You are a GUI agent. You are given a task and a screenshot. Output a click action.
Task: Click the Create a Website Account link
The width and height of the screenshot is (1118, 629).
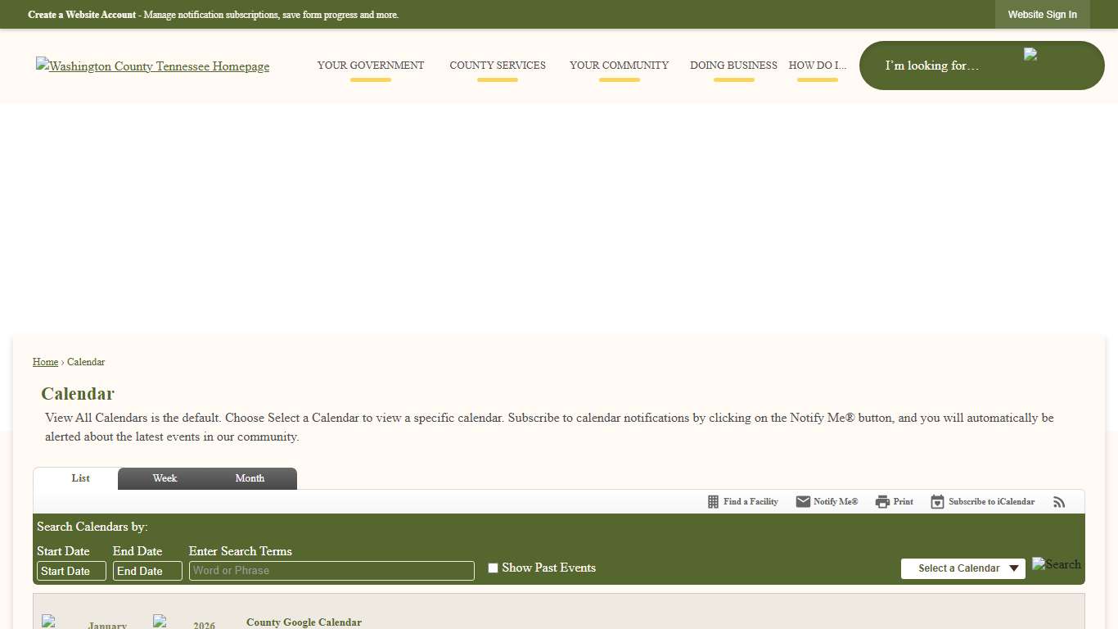click(82, 15)
